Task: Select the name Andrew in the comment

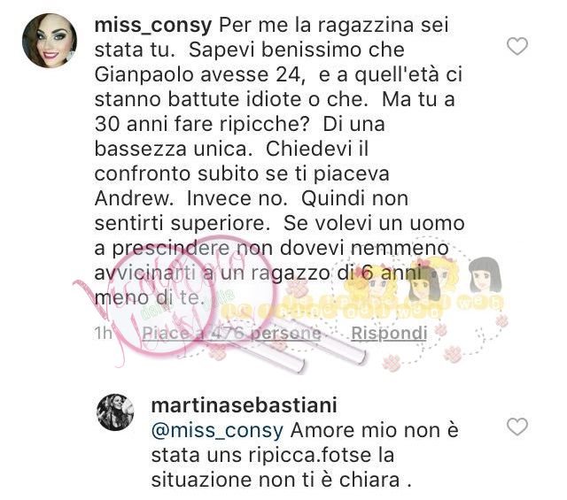Action: pyautogui.click(x=132, y=198)
